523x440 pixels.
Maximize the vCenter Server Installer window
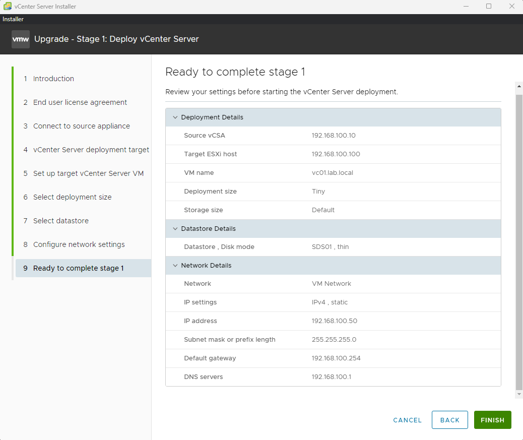pyautogui.click(x=489, y=7)
